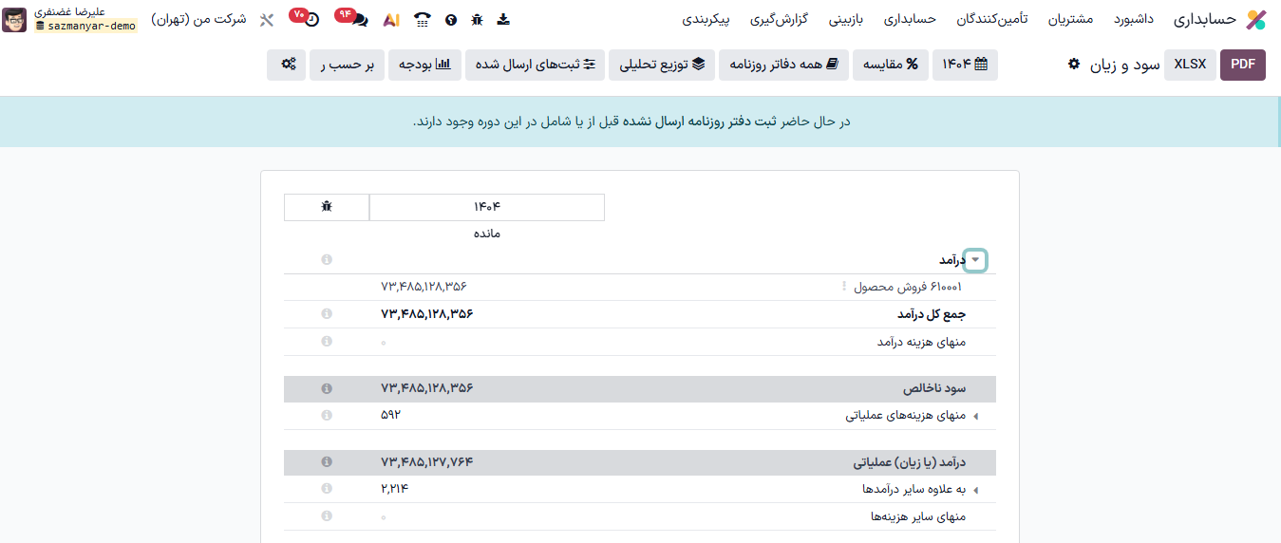
Task: Export report with PDF button
Action: click(1243, 65)
